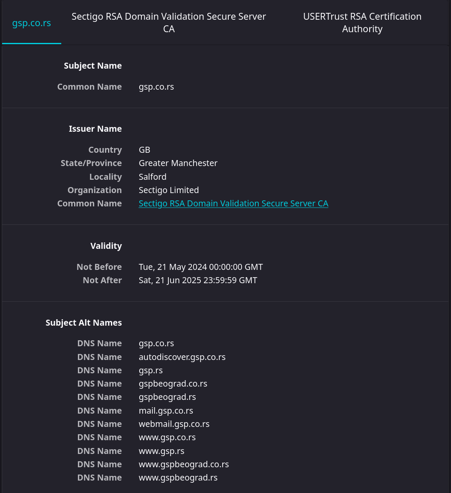Select the www.gspbeograd.co.rs DNS name
The height and width of the screenshot is (493, 451).
pyautogui.click(x=184, y=464)
